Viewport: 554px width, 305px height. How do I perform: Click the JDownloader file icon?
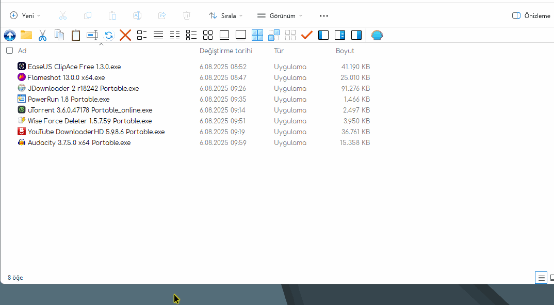click(22, 88)
